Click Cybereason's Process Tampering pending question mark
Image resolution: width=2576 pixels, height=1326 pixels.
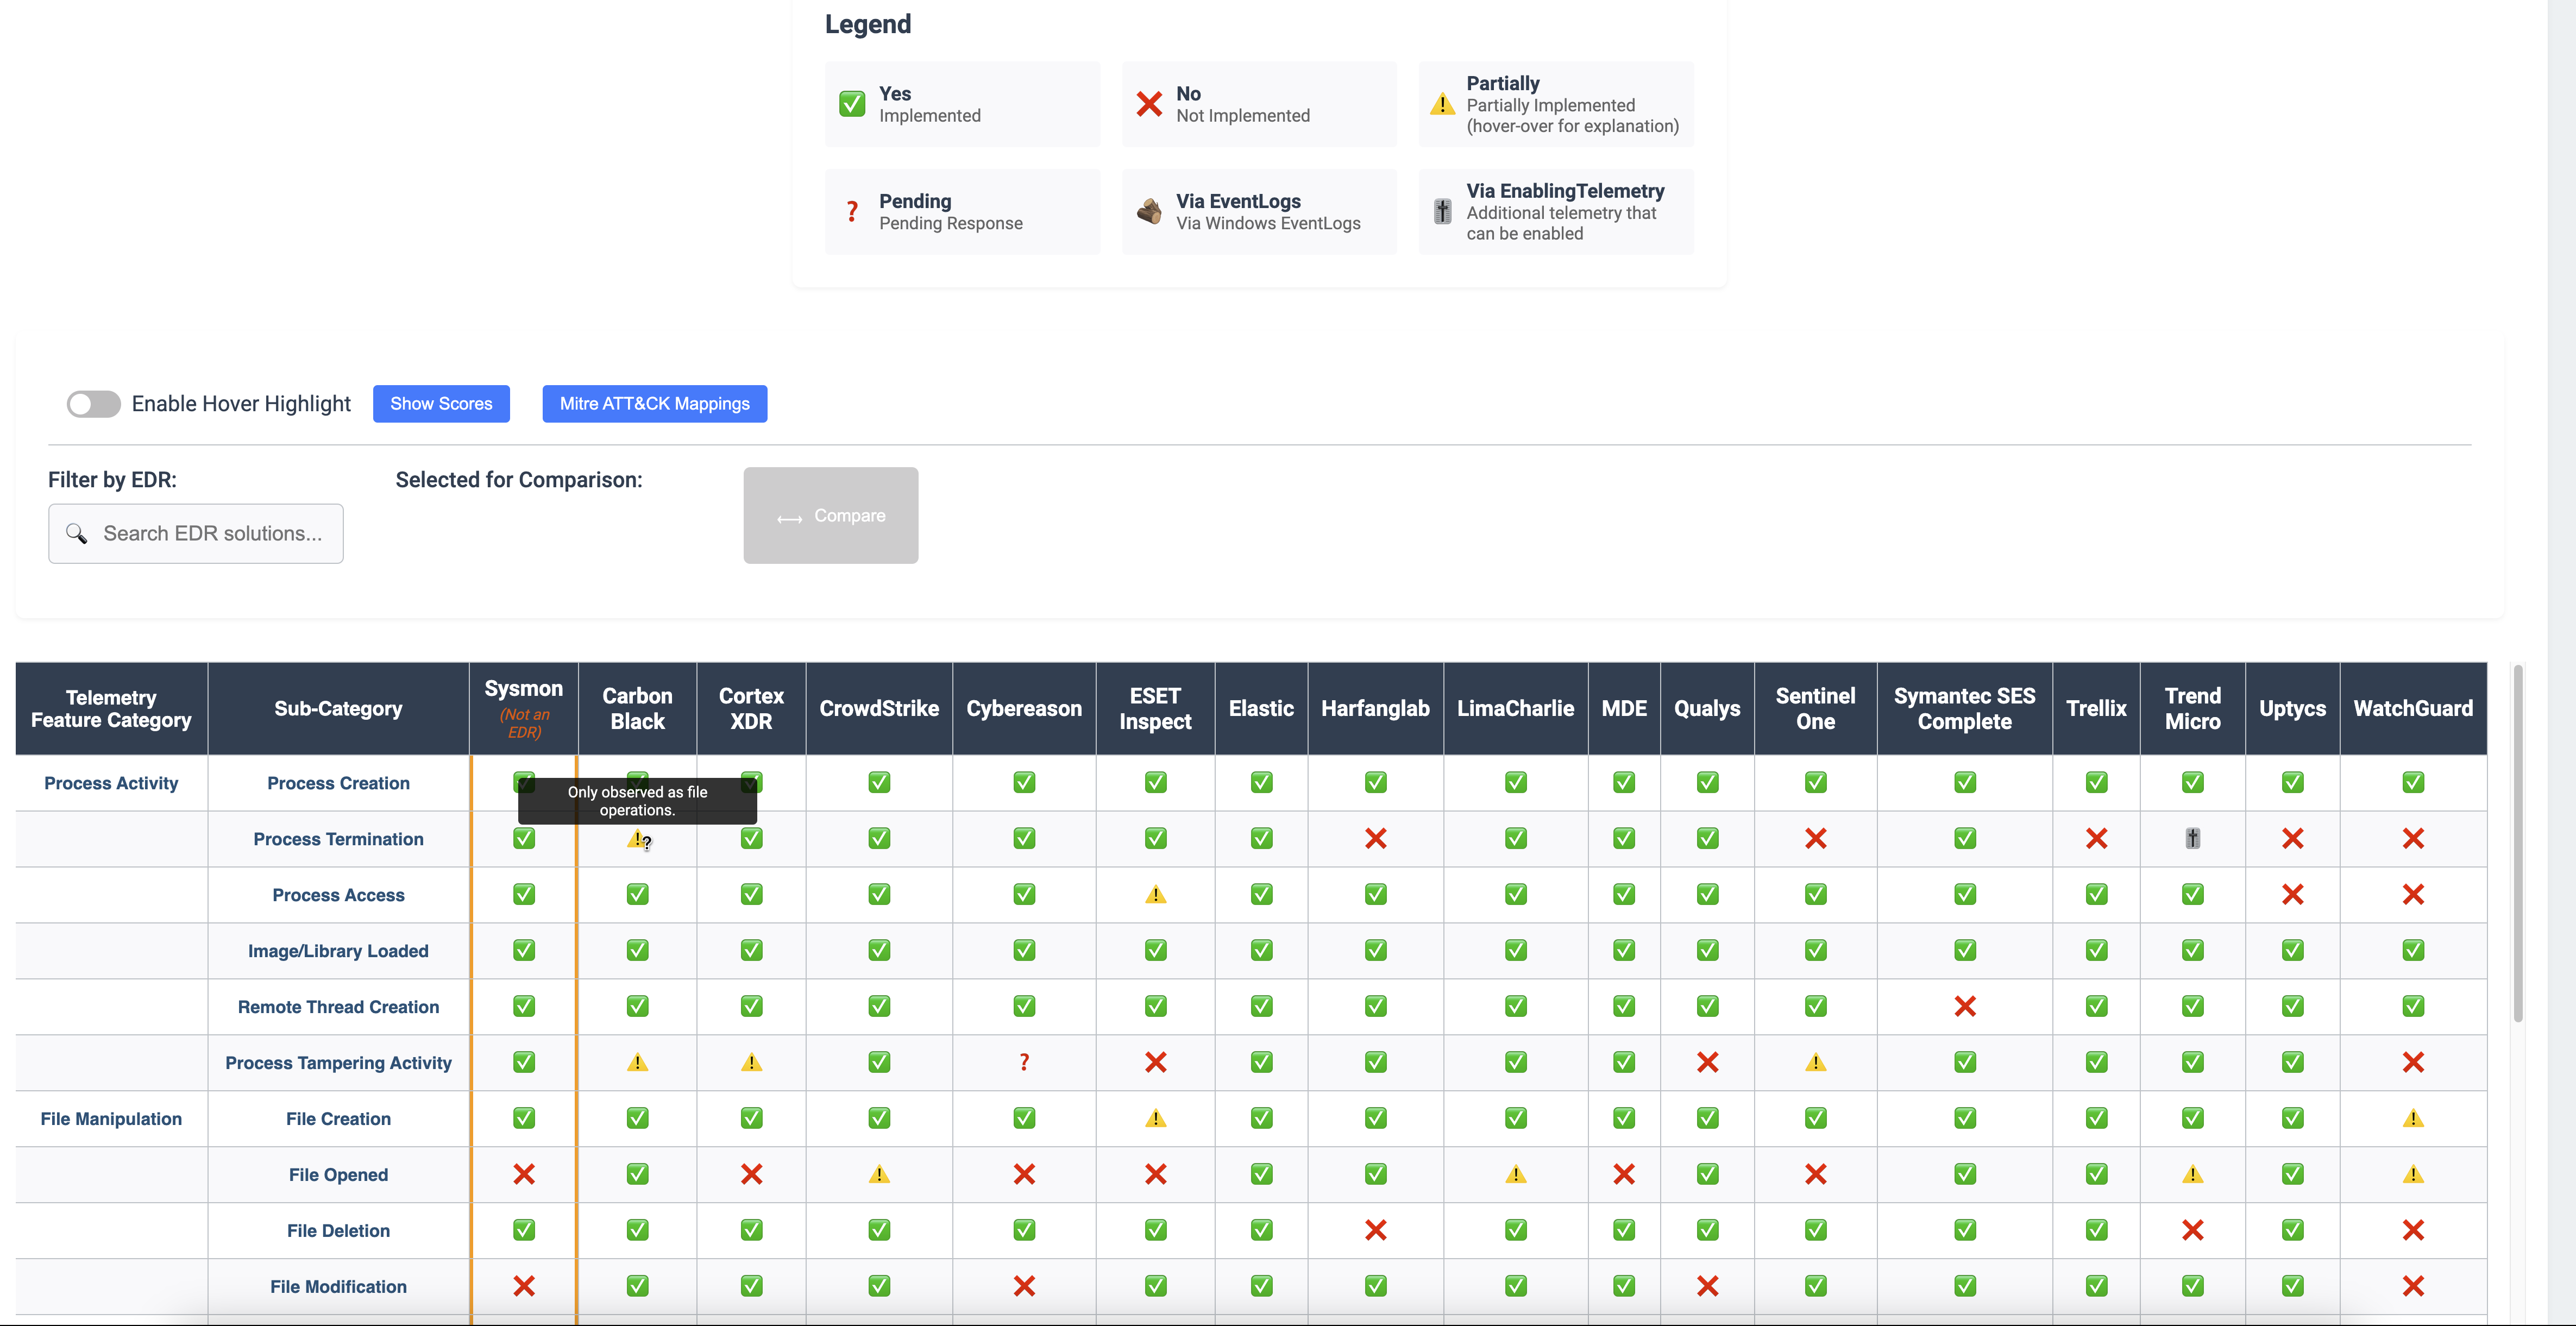pos(1024,1062)
